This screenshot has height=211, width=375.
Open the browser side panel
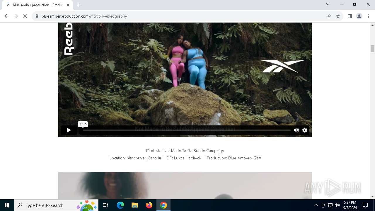(x=350, y=16)
